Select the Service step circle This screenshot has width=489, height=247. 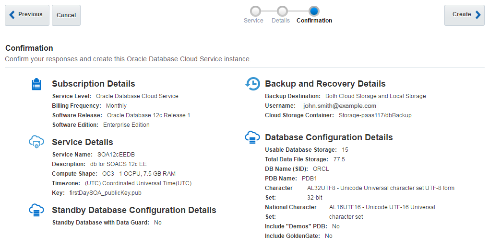pos(256,11)
